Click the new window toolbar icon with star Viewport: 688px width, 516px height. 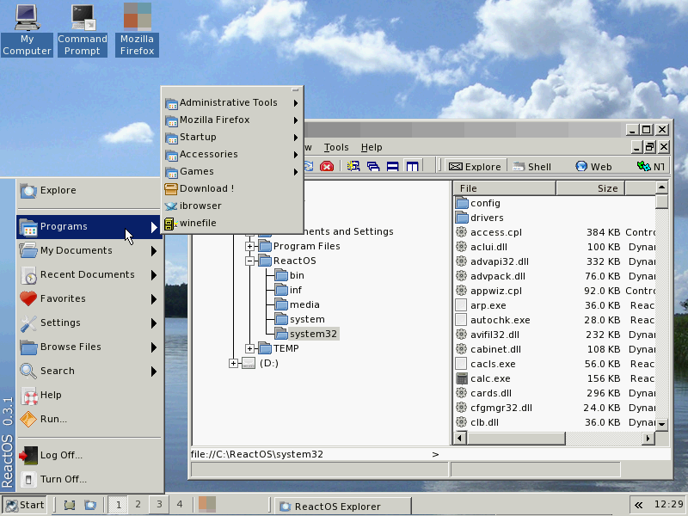coord(353,166)
